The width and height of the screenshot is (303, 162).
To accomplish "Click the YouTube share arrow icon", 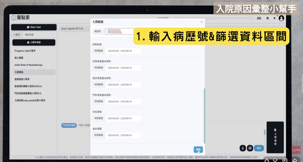I will click(x=295, y=160).
